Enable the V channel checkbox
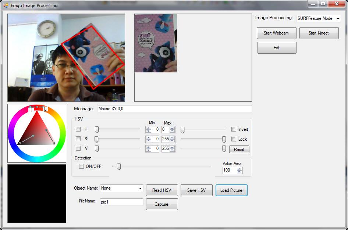 [78, 148]
